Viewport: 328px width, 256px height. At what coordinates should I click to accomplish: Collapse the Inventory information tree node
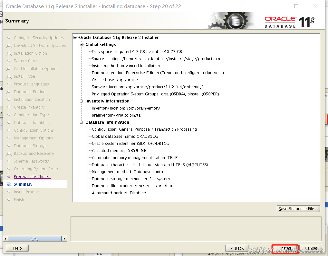click(x=82, y=101)
